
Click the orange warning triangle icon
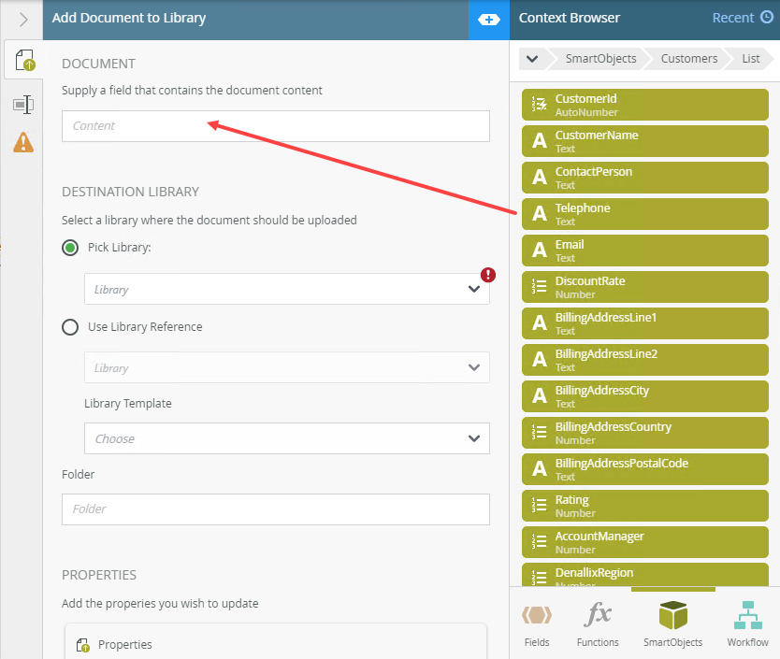23,142
